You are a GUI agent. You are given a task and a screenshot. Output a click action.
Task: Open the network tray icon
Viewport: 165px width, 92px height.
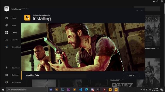click(x=147, y=90)
